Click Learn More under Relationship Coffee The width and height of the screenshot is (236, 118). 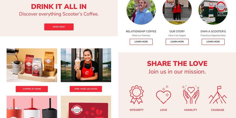[141, 42]
